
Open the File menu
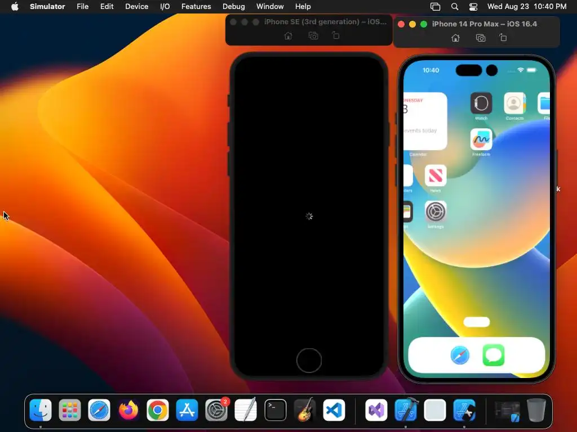(82, 7)
